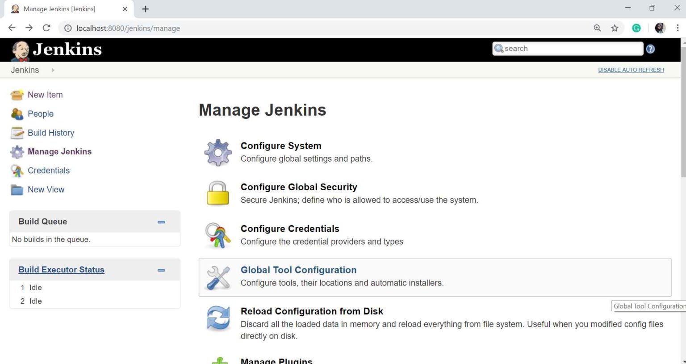
Task: Click the Reload Configuration from Disk icon
Action: click(x=218, y=318)
